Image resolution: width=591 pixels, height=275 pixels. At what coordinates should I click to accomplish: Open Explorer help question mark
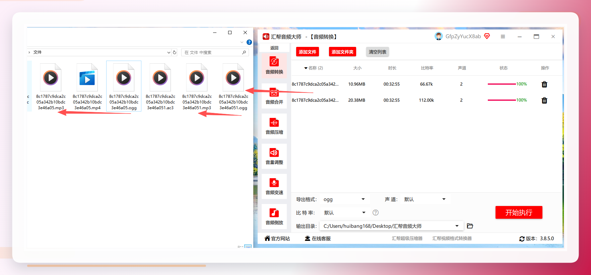tap(249, 42)
